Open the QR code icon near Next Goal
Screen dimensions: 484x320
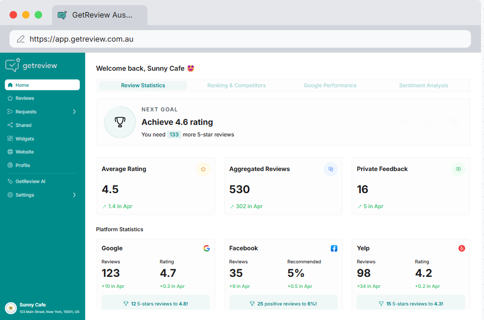pos(453,122)
